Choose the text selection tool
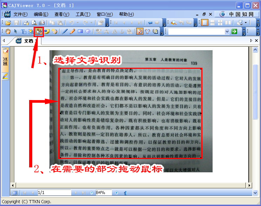Image resolution: width=261 pixels, height=206 pixels. 24,32
